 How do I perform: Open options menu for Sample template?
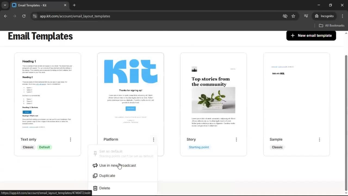click(319, 139)
